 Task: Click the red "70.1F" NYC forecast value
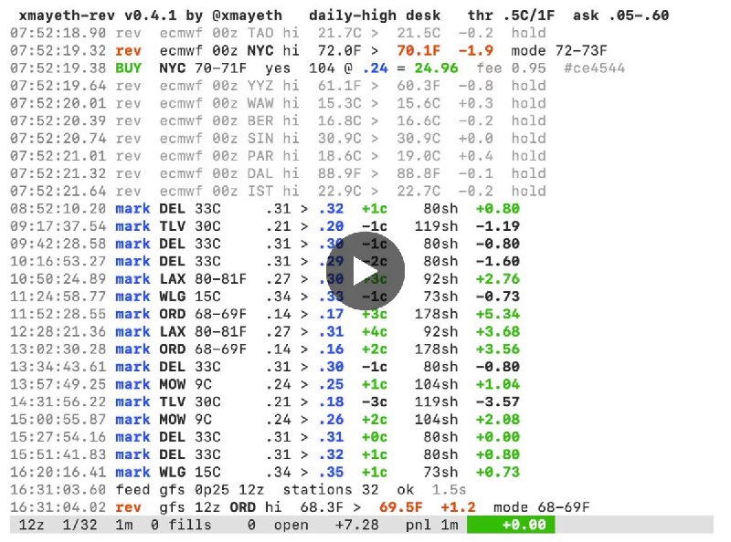(418, 50)
